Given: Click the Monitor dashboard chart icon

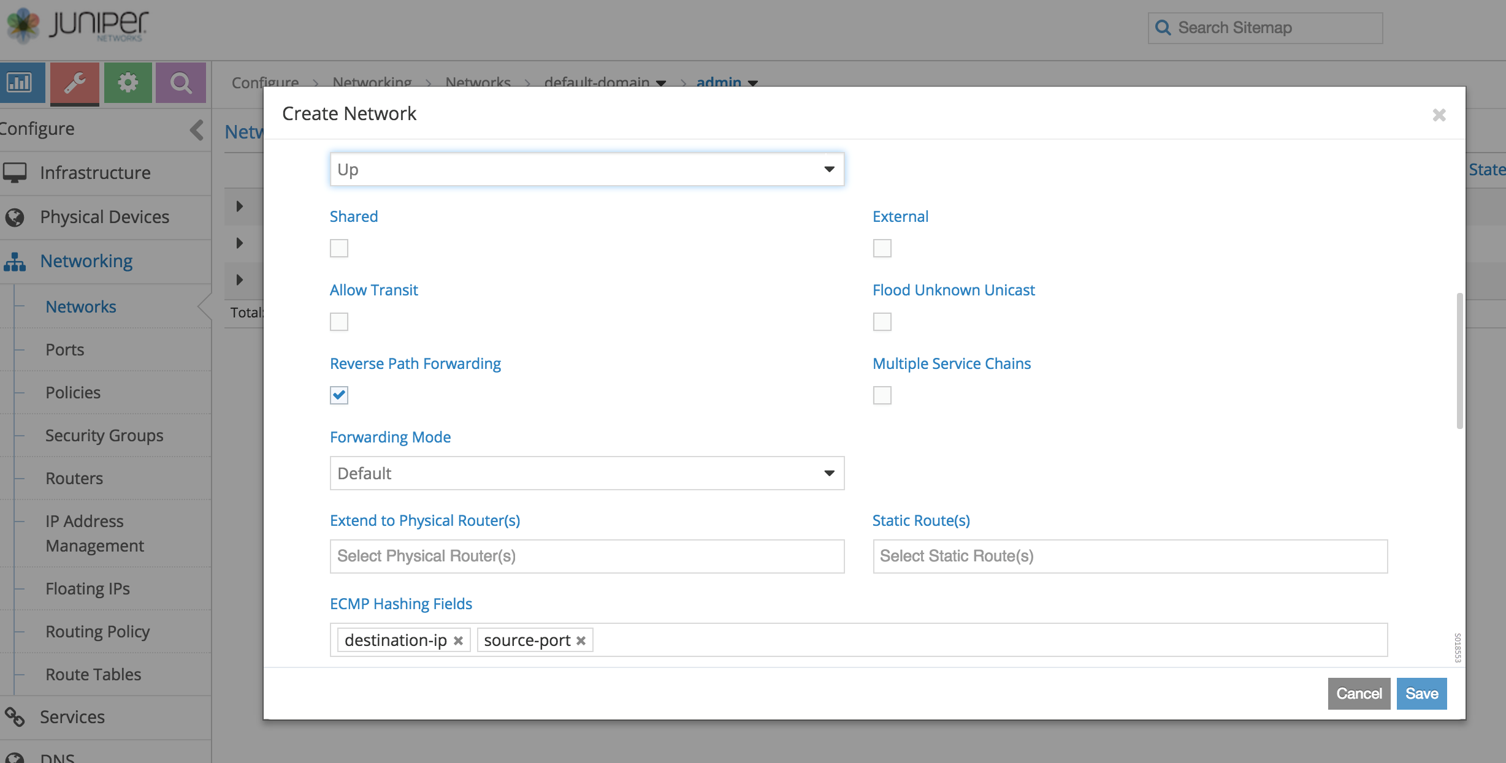Looking at the screenshot, I should coord(20,82).
